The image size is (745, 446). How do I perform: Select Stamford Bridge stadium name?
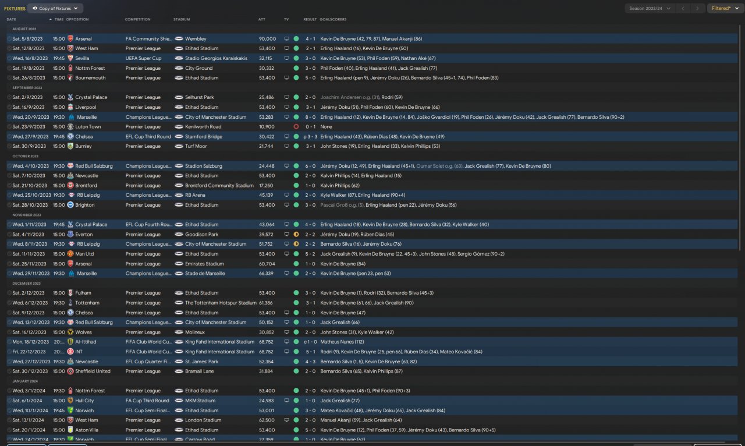pyautogui.click(x=203, y=137)
